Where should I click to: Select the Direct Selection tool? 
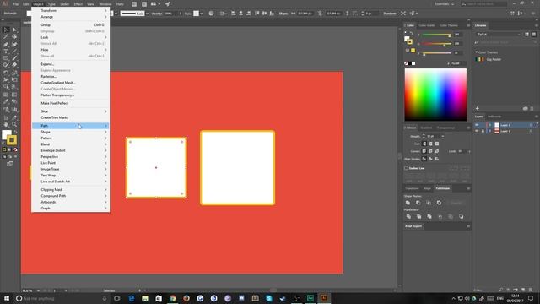pyautogui.click(x=14, y=30)
